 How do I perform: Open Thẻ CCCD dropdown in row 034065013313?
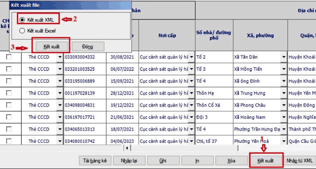60,129
